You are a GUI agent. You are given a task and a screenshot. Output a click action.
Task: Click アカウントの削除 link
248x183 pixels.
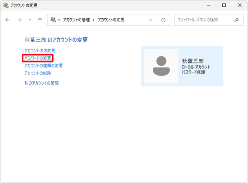point(38,73)
